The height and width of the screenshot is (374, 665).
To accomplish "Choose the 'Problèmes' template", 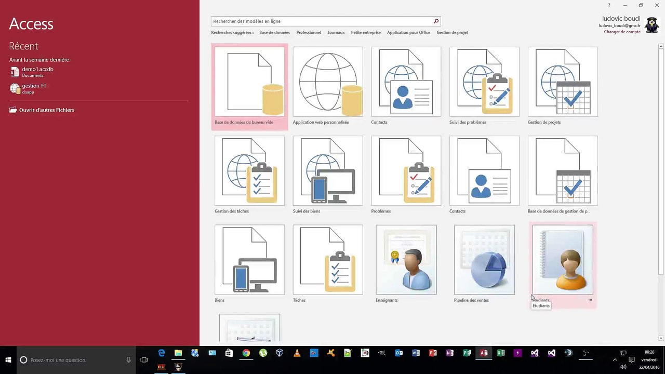I will pyautogui.click(x=406, y=175).
